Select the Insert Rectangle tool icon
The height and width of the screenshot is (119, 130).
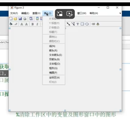(82, 24)
